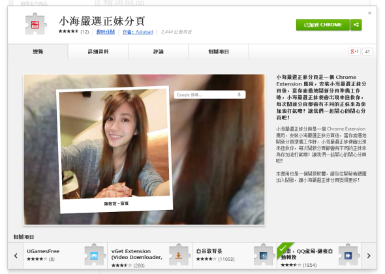The height and width of the screenshot is (274, 385).
Task: Click the extension's puzzle piece logo
Action: point(36,24)
